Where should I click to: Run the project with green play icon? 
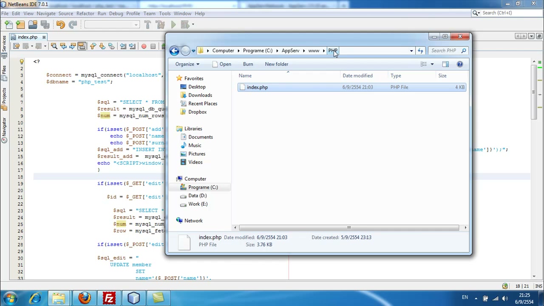tap(173, 25)
